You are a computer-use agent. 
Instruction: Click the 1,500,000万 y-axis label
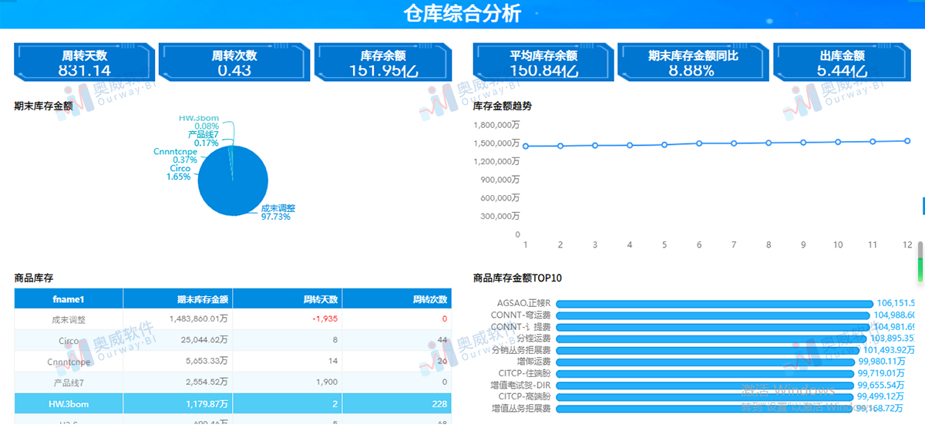pyautogui.click(x=496, y=143)
